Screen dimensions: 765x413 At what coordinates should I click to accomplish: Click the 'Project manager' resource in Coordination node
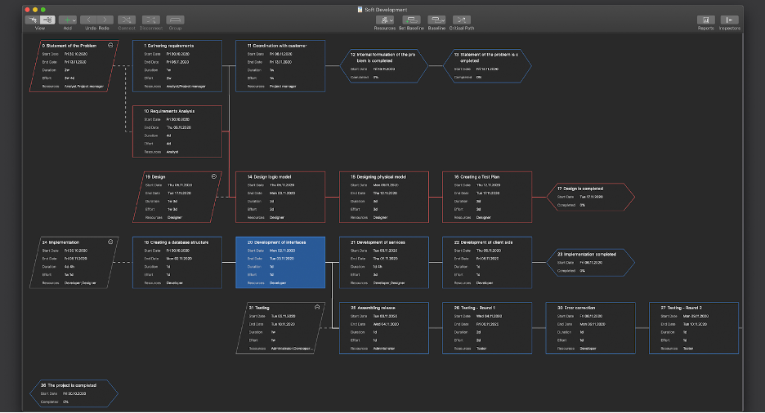[283, 87]
